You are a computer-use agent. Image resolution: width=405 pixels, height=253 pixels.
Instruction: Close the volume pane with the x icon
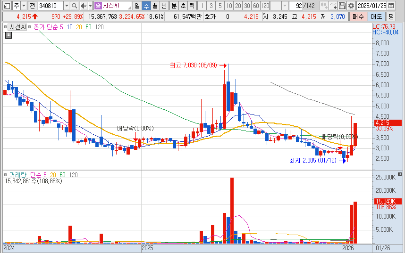pos(400,174)
